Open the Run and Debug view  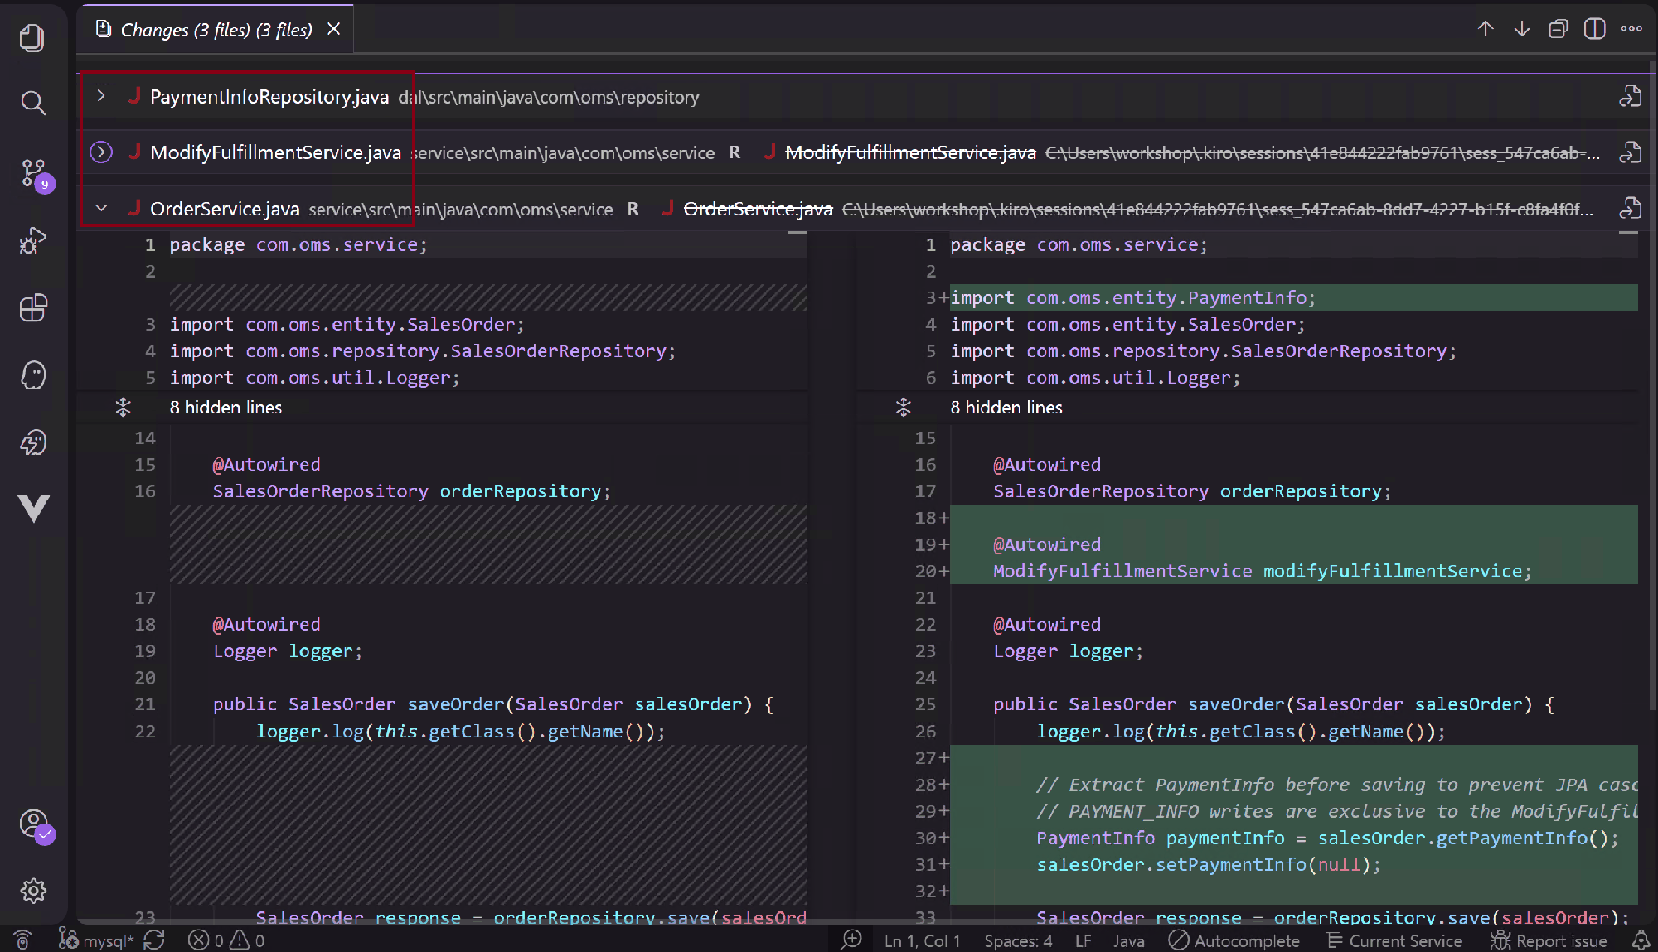(x=32, y=240)
